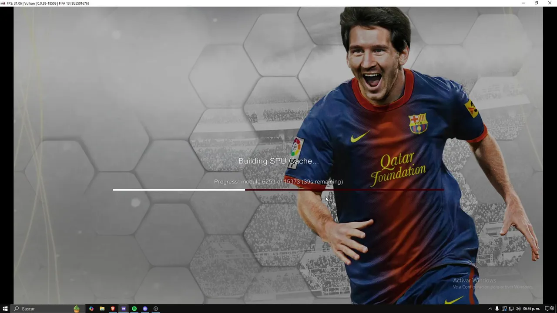This screenshot has width=557, height=313.
Task: Click the "Progress: module 6253 of 15373" text
Action: [x=257, y=182]
